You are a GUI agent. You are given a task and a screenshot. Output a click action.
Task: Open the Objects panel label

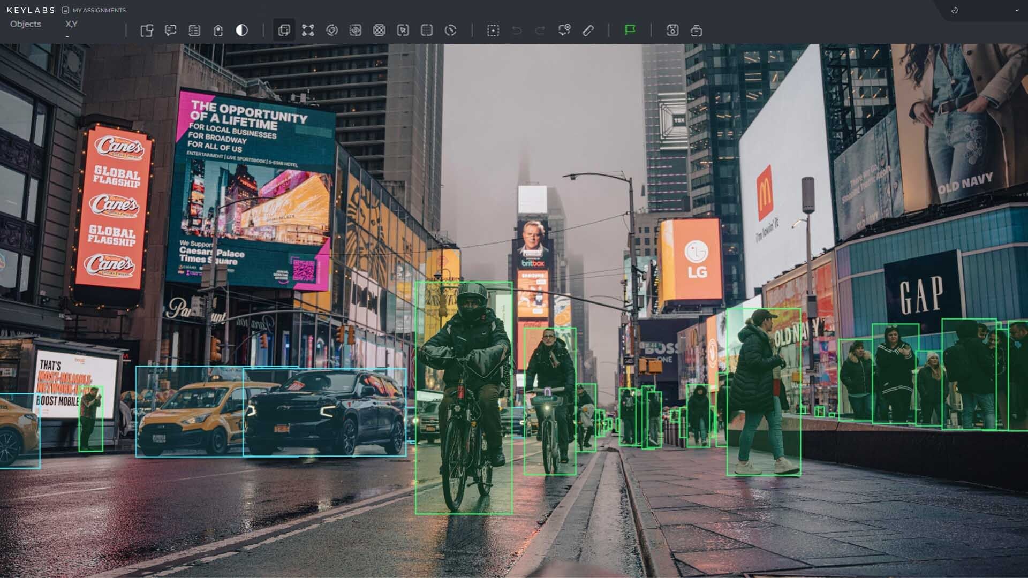point(25,24)
